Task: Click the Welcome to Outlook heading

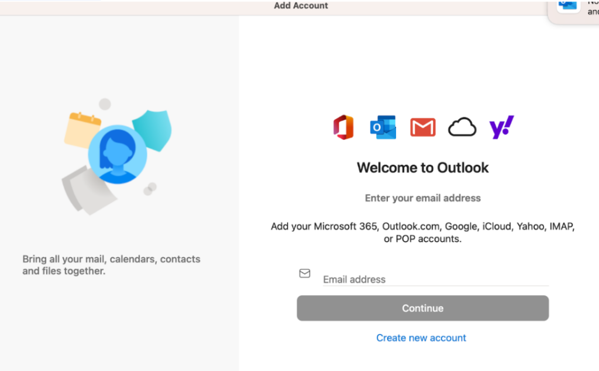Action: tap(422, 168)
